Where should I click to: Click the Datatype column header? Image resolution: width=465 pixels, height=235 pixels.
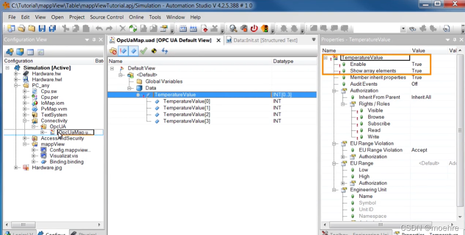pyautogui.click(x=294, y=61)
